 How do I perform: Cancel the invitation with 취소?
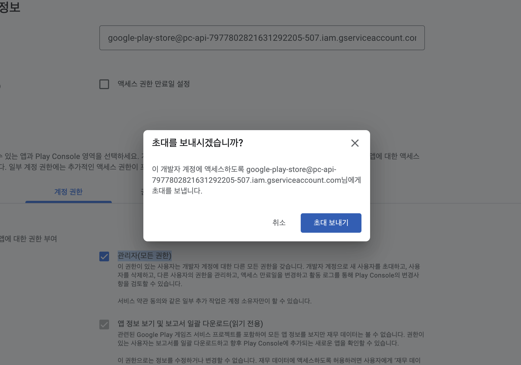[x=279, y=223]
